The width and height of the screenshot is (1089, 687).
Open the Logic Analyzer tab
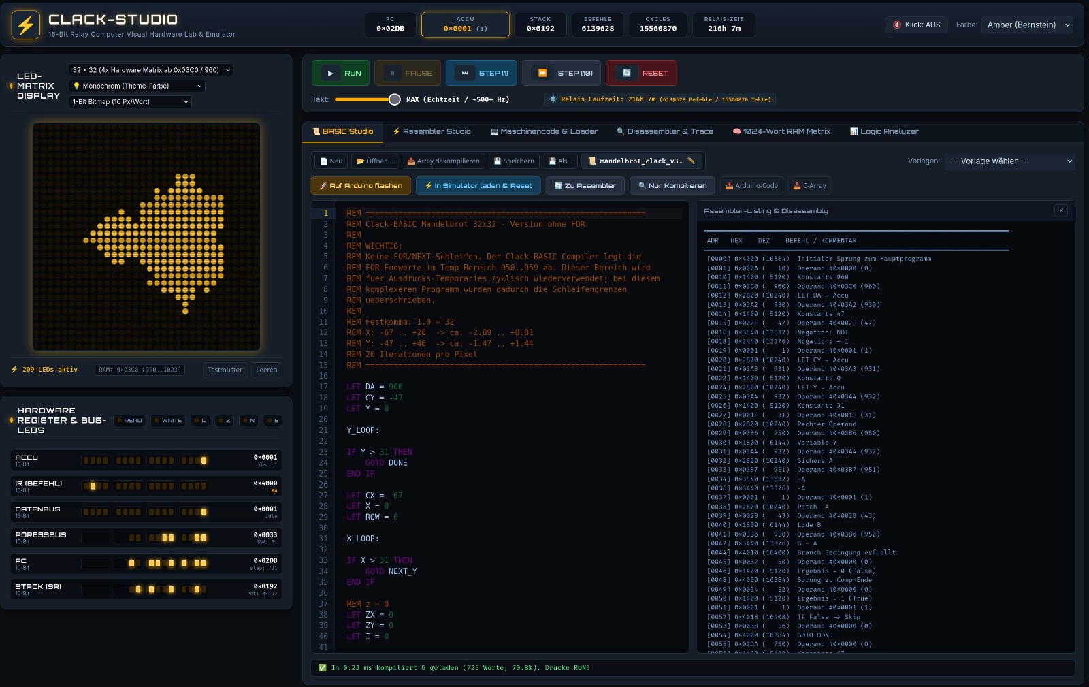coord(884,131)
